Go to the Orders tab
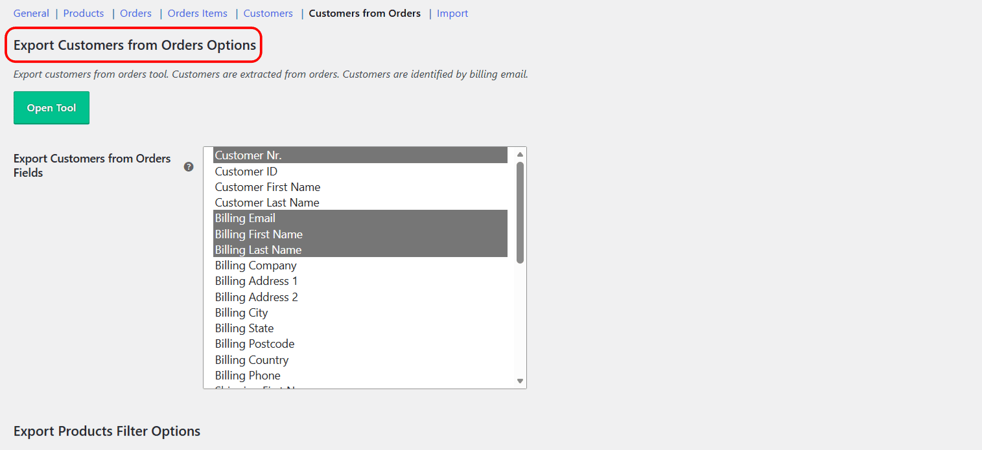The height and width of the screenshot is (450, 982). (135, 13)
